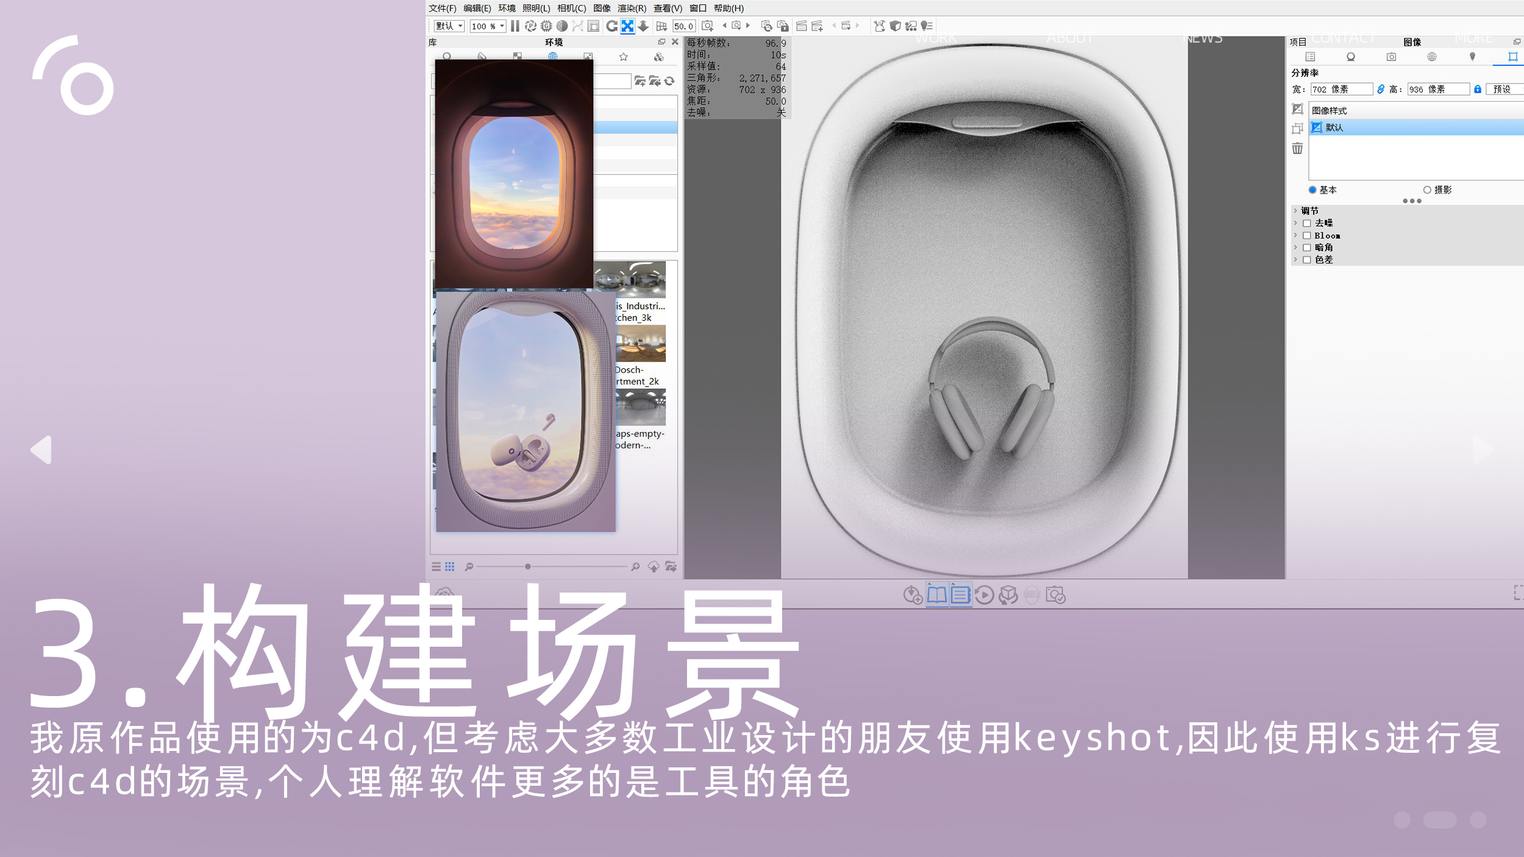Enable the Bloom checkbox
The image size is (1524, 857).
click(1306, 235)
